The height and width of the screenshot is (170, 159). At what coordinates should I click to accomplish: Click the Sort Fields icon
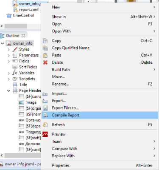[x=15, y=67]
